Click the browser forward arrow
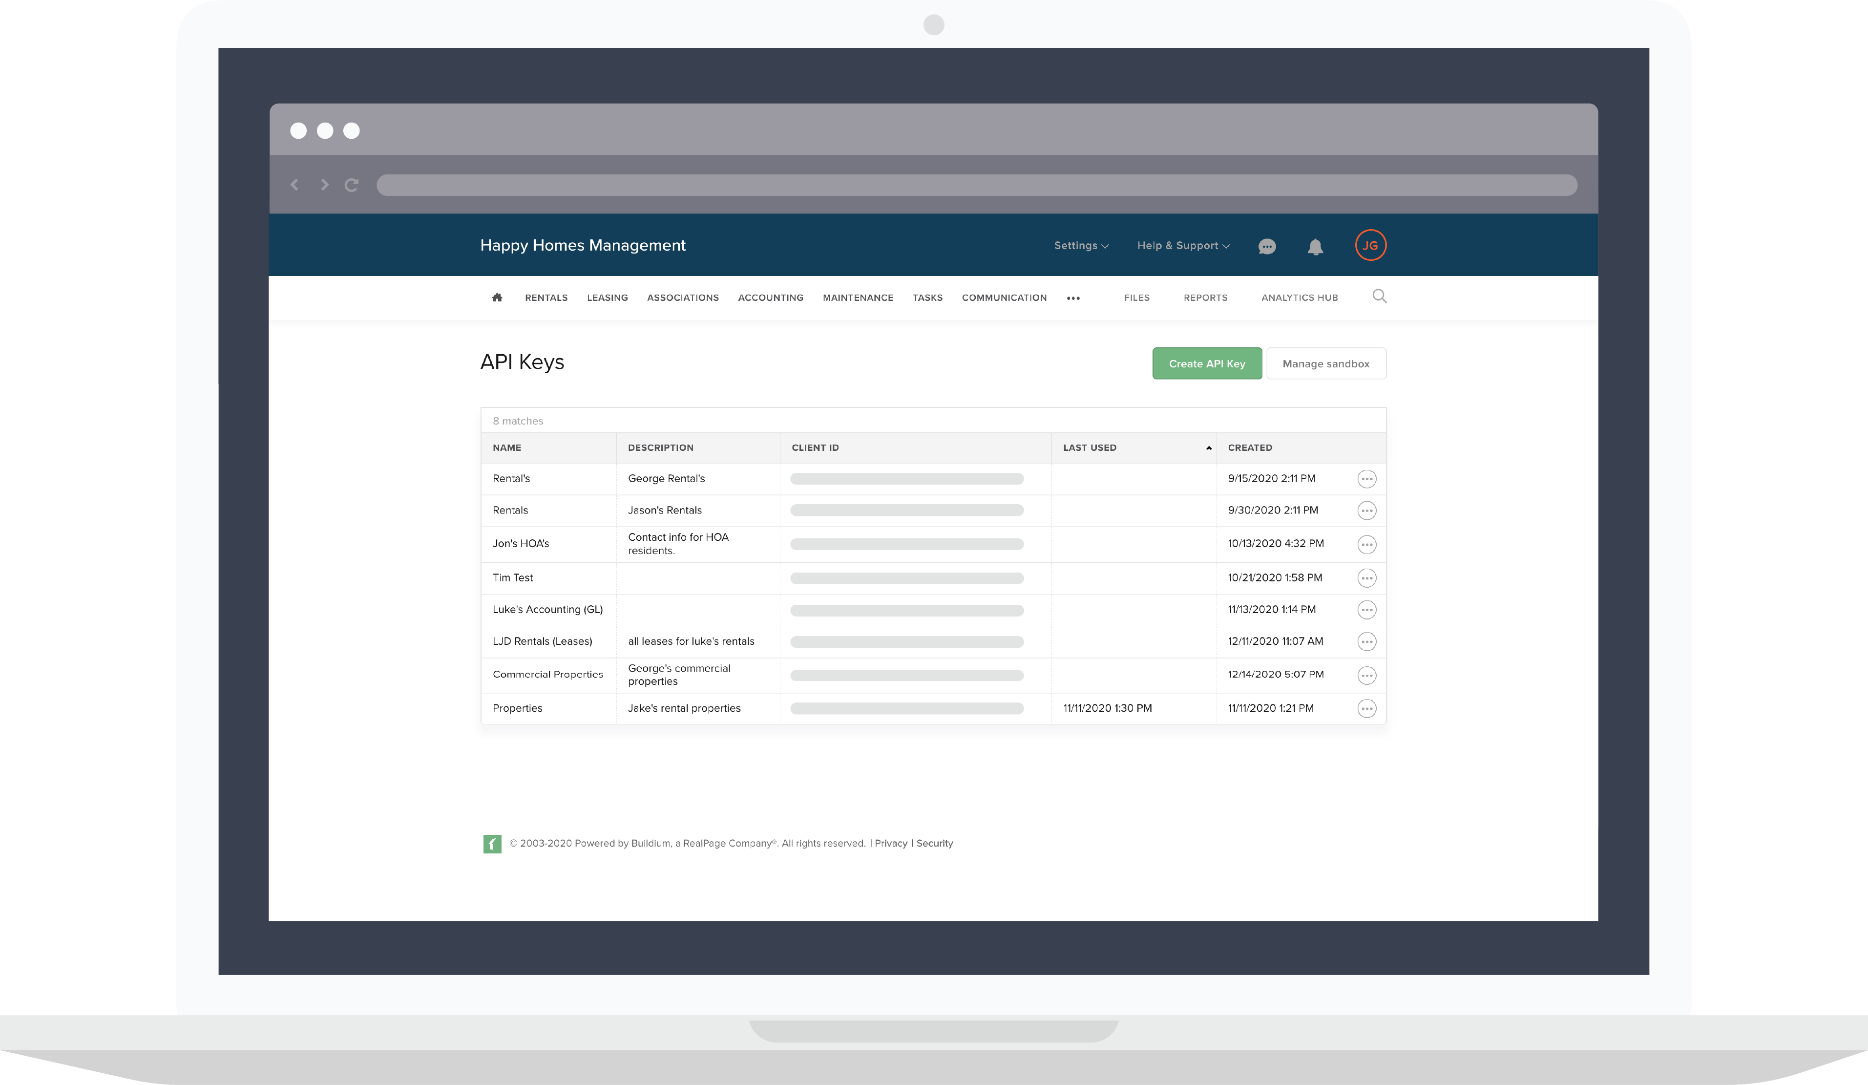Image resolution: width=1868 pixels, height=1085 pixels. coord(324,184)
